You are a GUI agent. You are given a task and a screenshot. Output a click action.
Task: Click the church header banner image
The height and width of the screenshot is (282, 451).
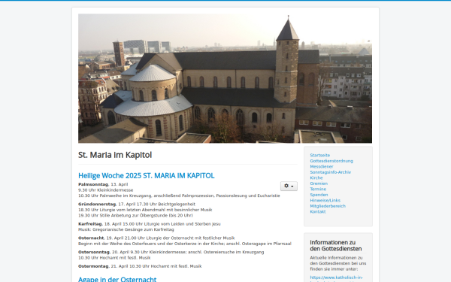pyautogui.click(x=225, y=78)
